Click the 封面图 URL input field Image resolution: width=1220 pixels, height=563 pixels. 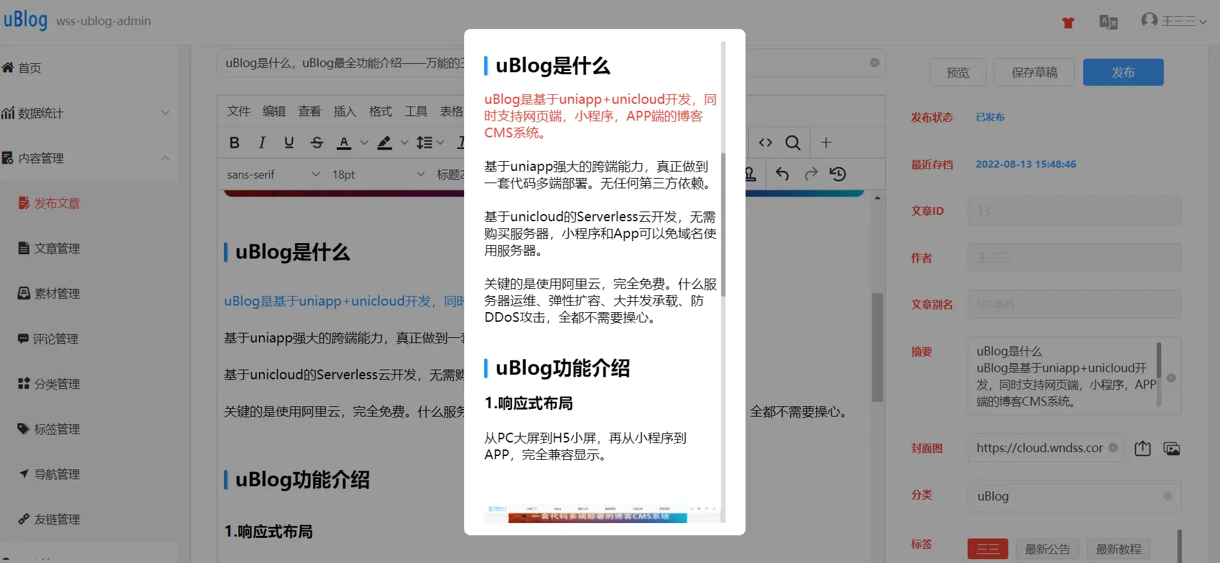click(x=1045, y=448)
